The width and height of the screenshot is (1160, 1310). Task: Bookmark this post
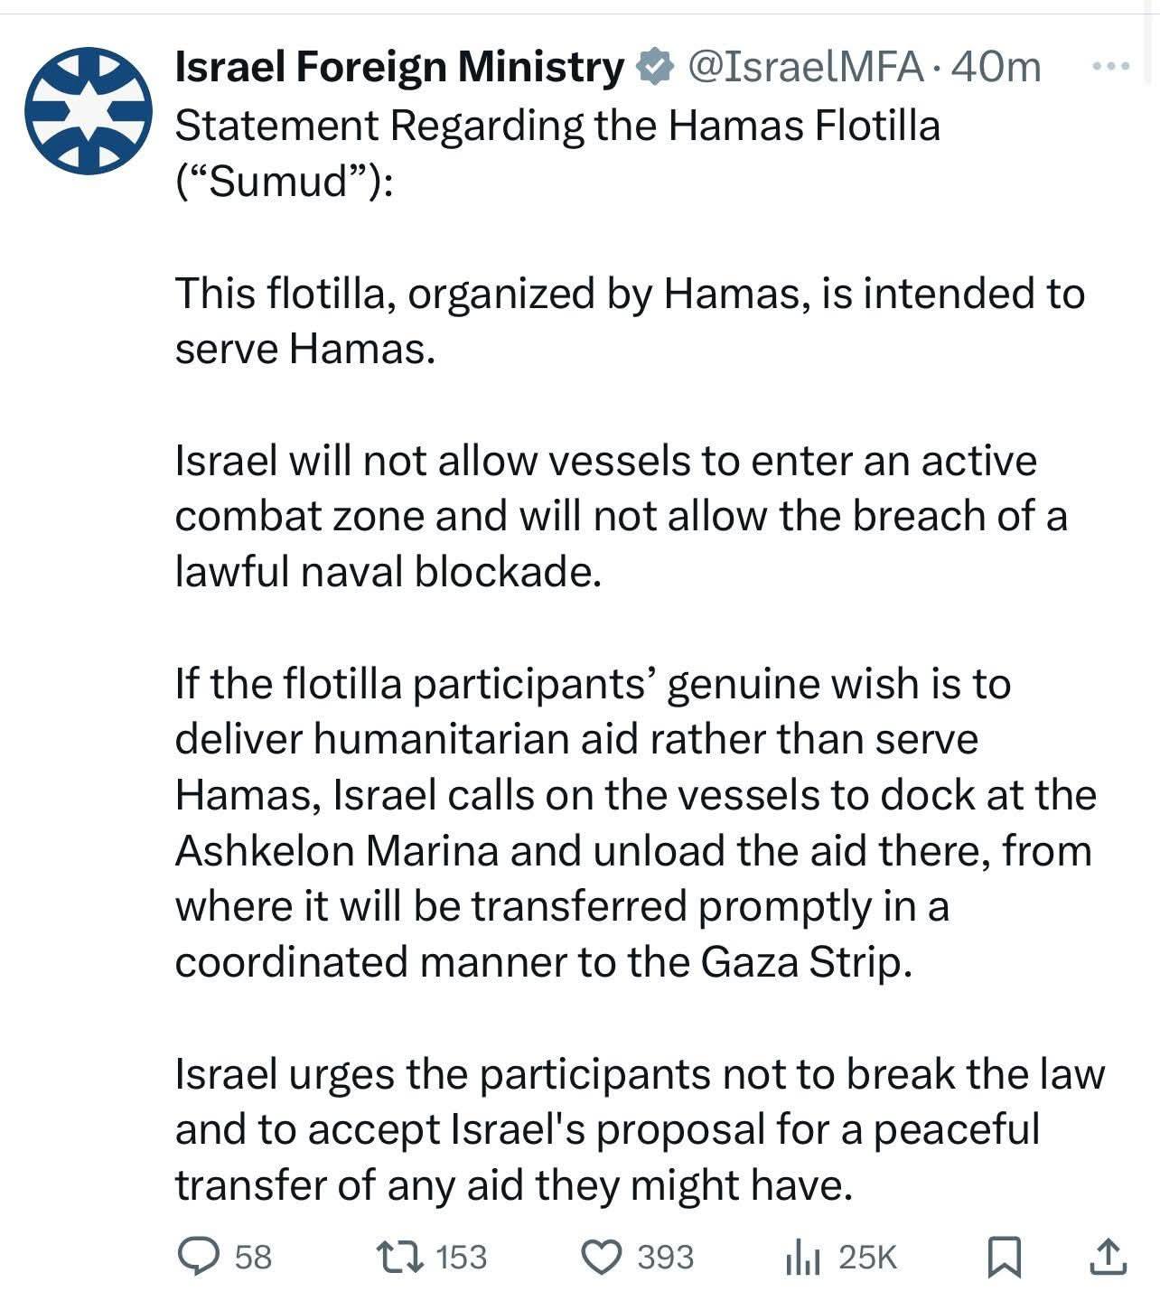point(1003,1257)
